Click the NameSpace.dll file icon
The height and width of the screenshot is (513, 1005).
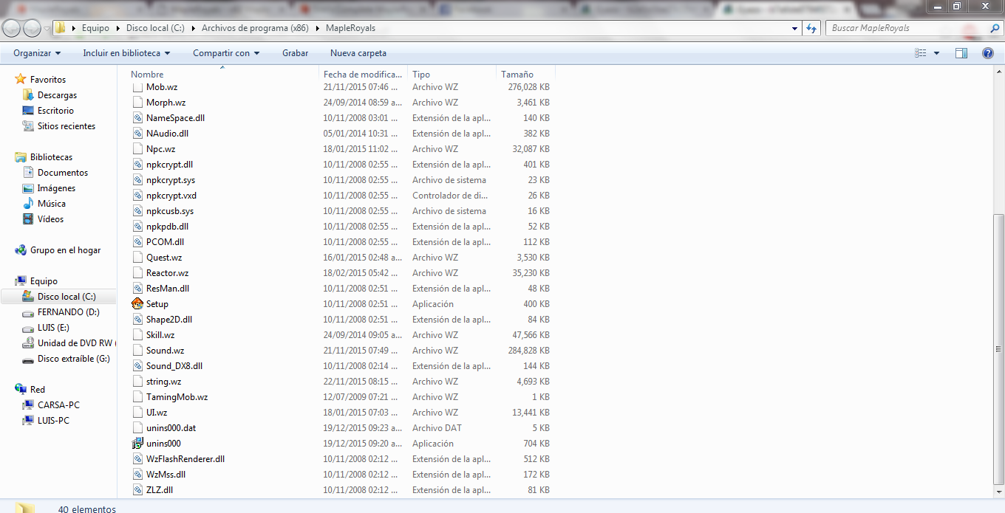point(137,118)
